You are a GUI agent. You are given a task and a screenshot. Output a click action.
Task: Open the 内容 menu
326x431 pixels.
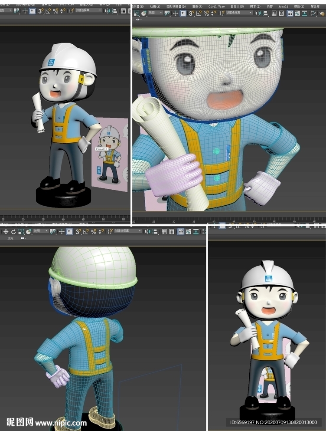tap(269, 7)
